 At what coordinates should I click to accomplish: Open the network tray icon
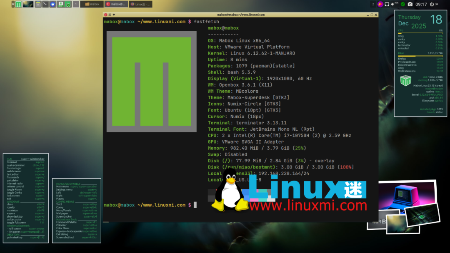pos(387,4)
